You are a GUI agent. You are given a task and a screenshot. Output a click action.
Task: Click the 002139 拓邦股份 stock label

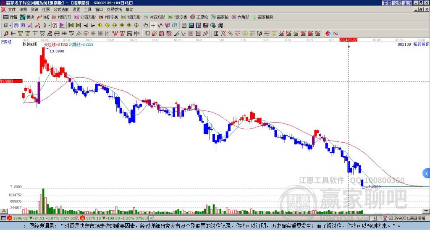pos(413,44)
